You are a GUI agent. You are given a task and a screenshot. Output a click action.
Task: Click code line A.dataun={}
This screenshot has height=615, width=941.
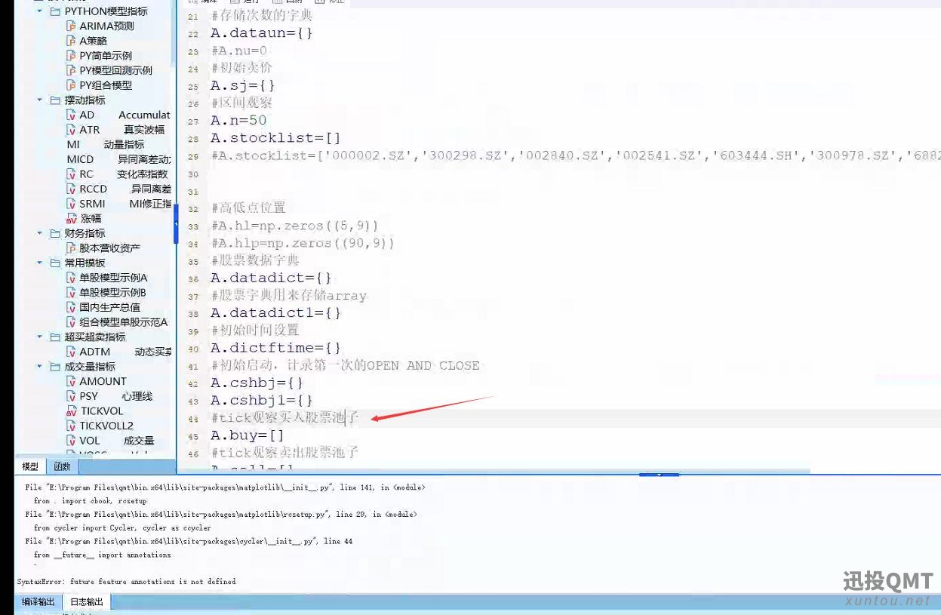[261, 33]
